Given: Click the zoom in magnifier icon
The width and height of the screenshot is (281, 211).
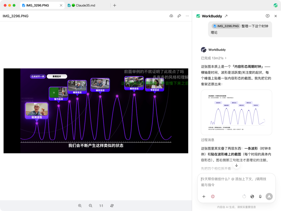Looking at the screenshot, I should [x=80, y=206].
